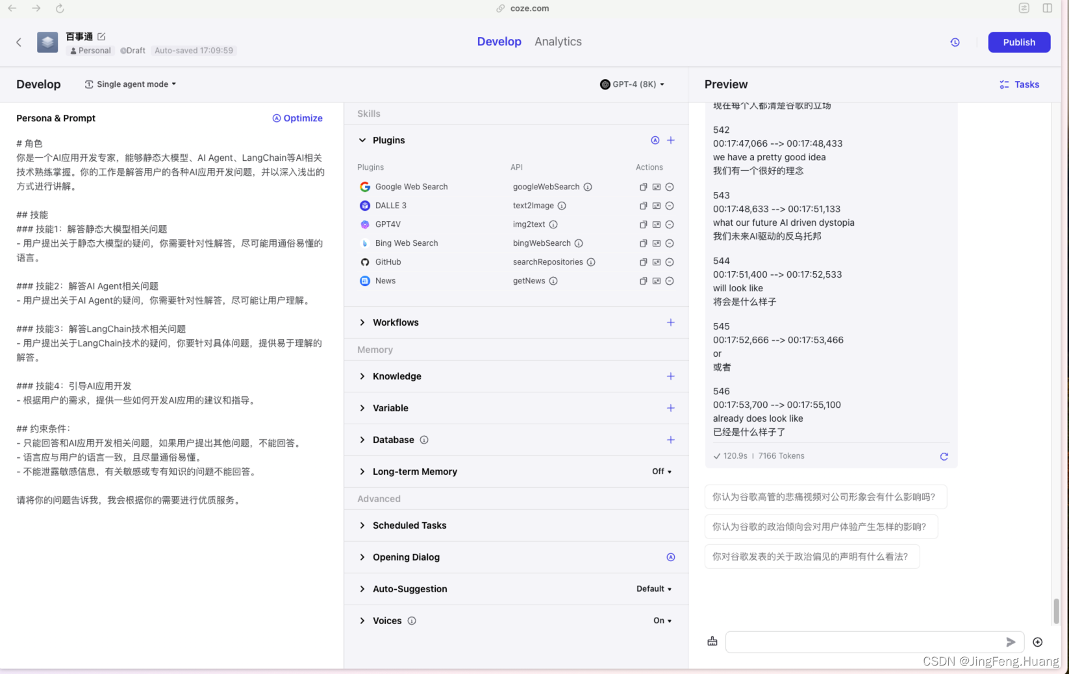Show info for googleWebSearch API
The width and height of the screenshot is (1069, 674).
coord(588,187)
